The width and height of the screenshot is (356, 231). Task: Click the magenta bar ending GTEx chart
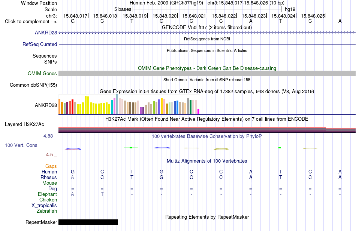199,111
